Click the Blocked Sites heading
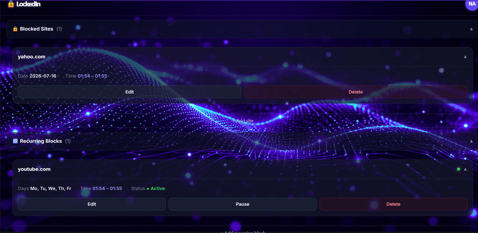Viewport: 478px width, 233px height. [37, 29]
